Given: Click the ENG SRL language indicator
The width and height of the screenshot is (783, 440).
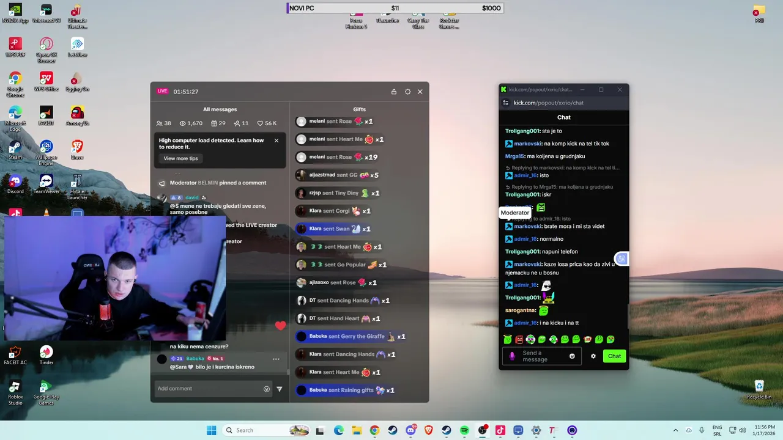Looking at the screenshot, I should point(717,430).
